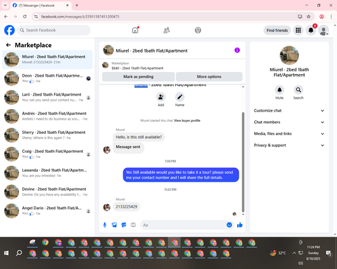Open the Windows Start button
This screenshot has width=337, height=269.
click(6, 253)
